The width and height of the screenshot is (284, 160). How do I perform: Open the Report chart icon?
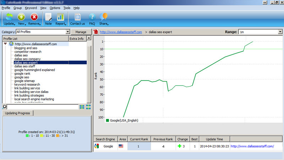point(60,17)
